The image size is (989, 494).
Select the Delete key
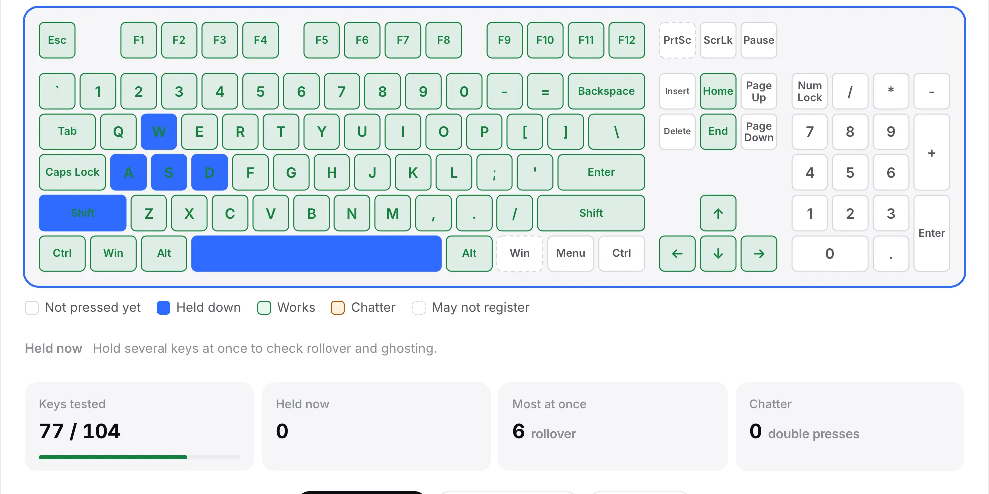point(677,131)
